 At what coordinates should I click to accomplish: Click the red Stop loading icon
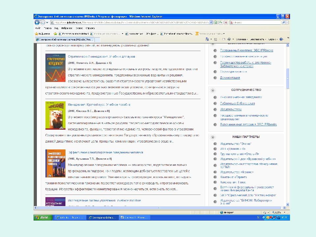pyautogui.click(x=226, y=22)
